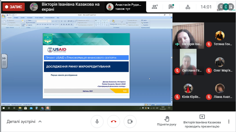This screenshot has width=236, height=132.
Task: Click the Найти find button in PowerPoint ribbon
Action: [x=144, y=20]
